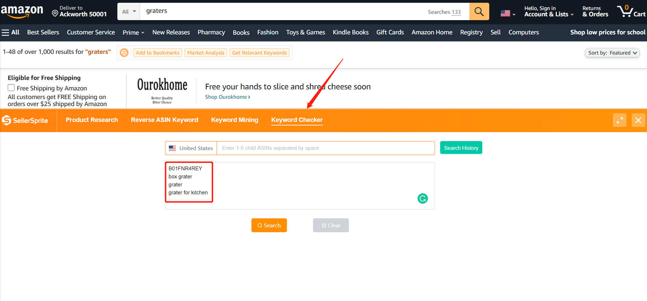
Task: Expand the Prime menu in the nav bar
Action: pyautogui.click(x=133, y=33)
